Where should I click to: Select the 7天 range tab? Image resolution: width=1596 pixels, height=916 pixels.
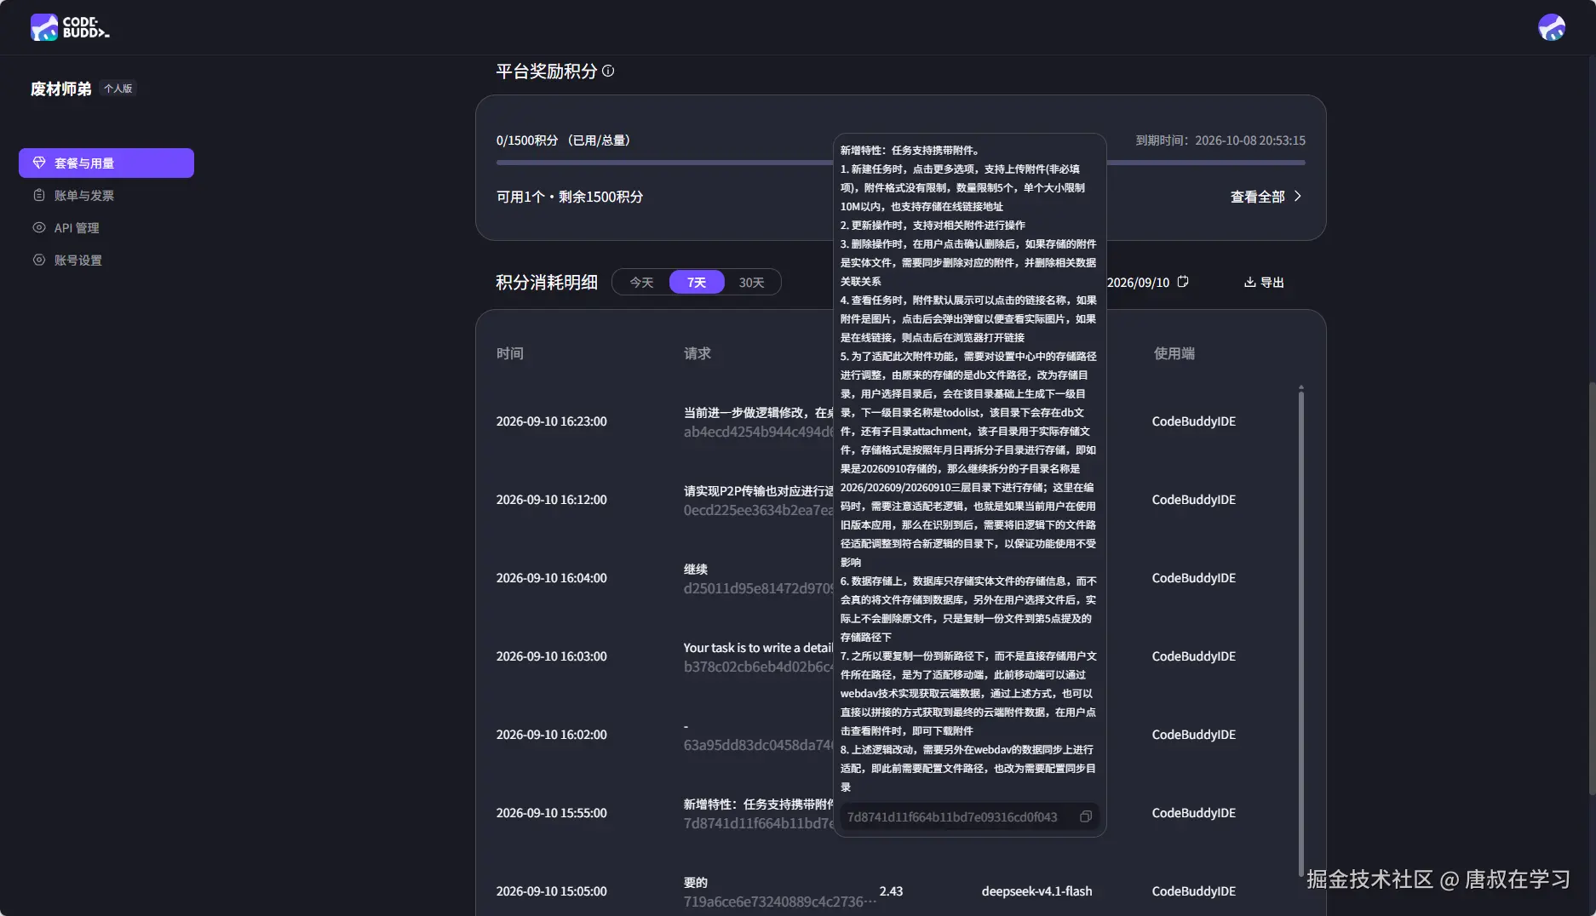coord(697,282)
